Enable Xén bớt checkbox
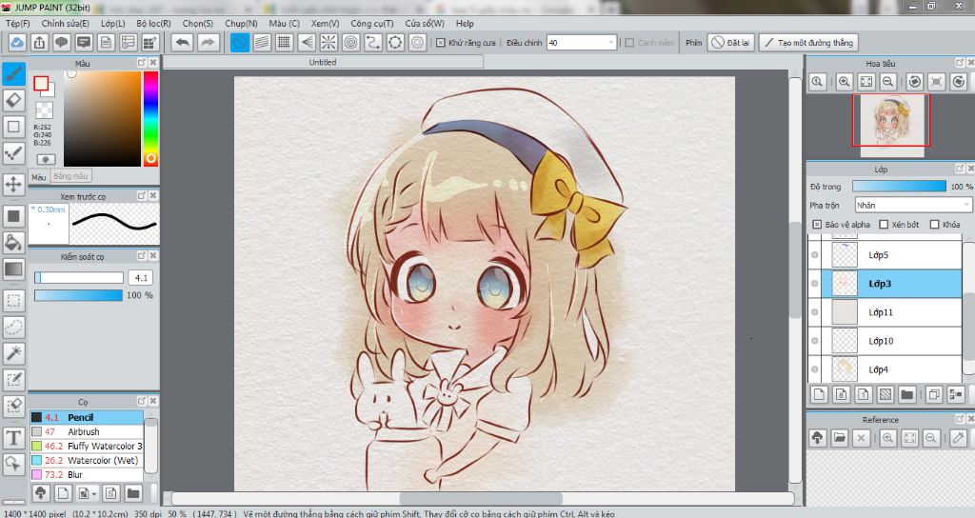975x518 pixels. pos(884,225)
